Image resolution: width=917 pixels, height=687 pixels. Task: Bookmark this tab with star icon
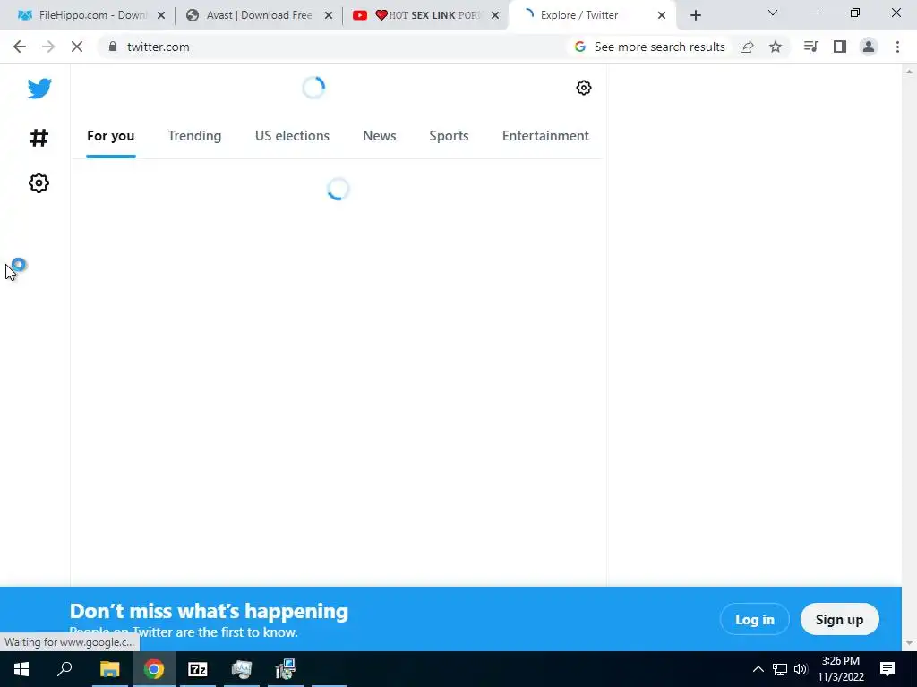[x=776, y=47]
